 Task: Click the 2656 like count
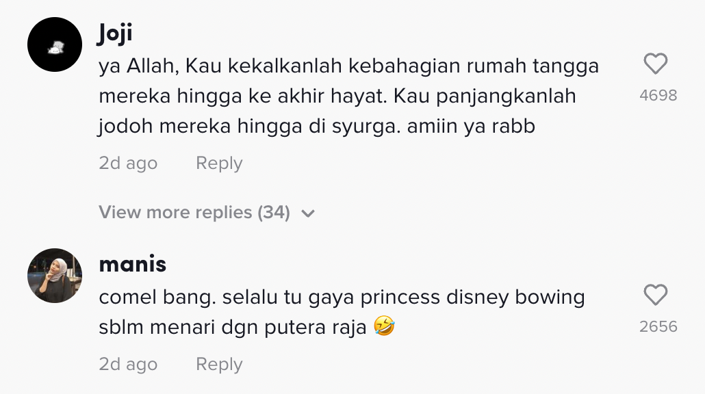[x=658, y=327]
